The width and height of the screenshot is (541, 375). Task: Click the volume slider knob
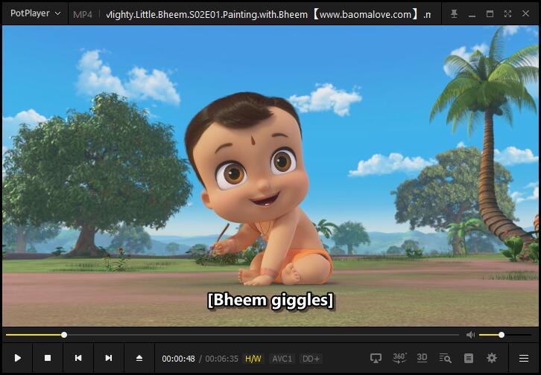(x=502, y=335)
